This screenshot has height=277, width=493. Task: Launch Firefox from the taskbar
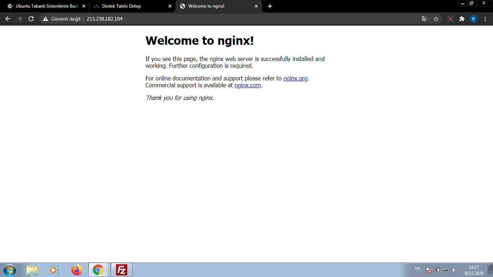click(x=77, y=270)
